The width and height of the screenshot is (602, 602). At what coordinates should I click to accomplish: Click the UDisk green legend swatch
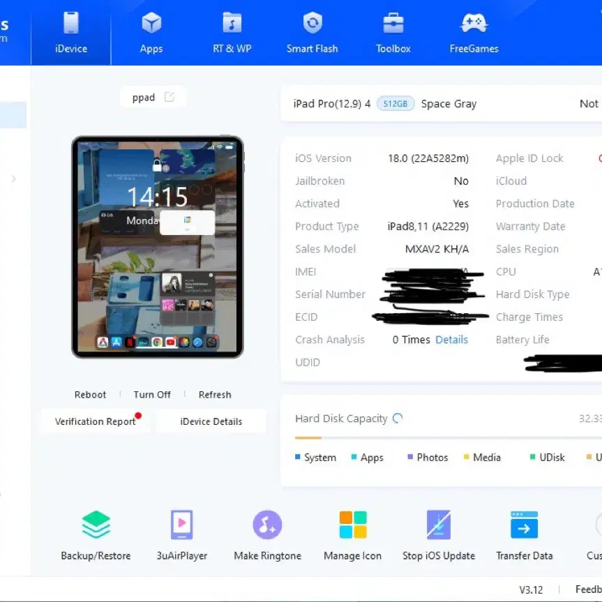(532, 457)
